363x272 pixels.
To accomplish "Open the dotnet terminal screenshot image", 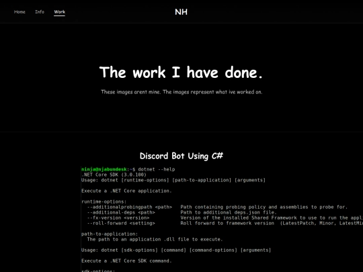I will pos(222,219).
